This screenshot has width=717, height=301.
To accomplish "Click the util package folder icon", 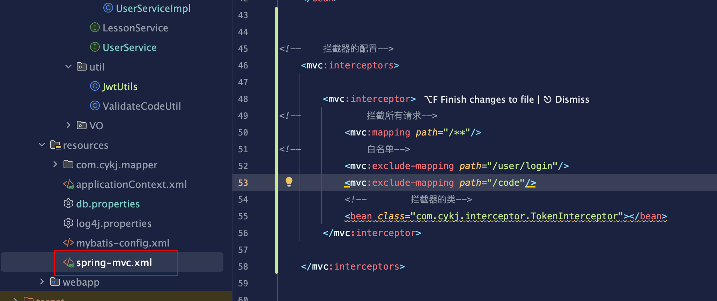I will coord(82,66).
